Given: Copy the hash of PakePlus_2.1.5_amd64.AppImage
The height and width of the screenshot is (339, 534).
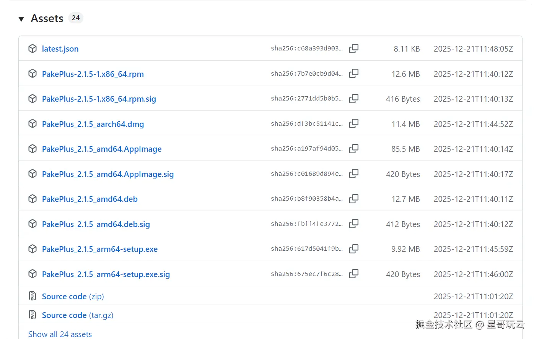Looking at the screenshot, I should [354, 149].
